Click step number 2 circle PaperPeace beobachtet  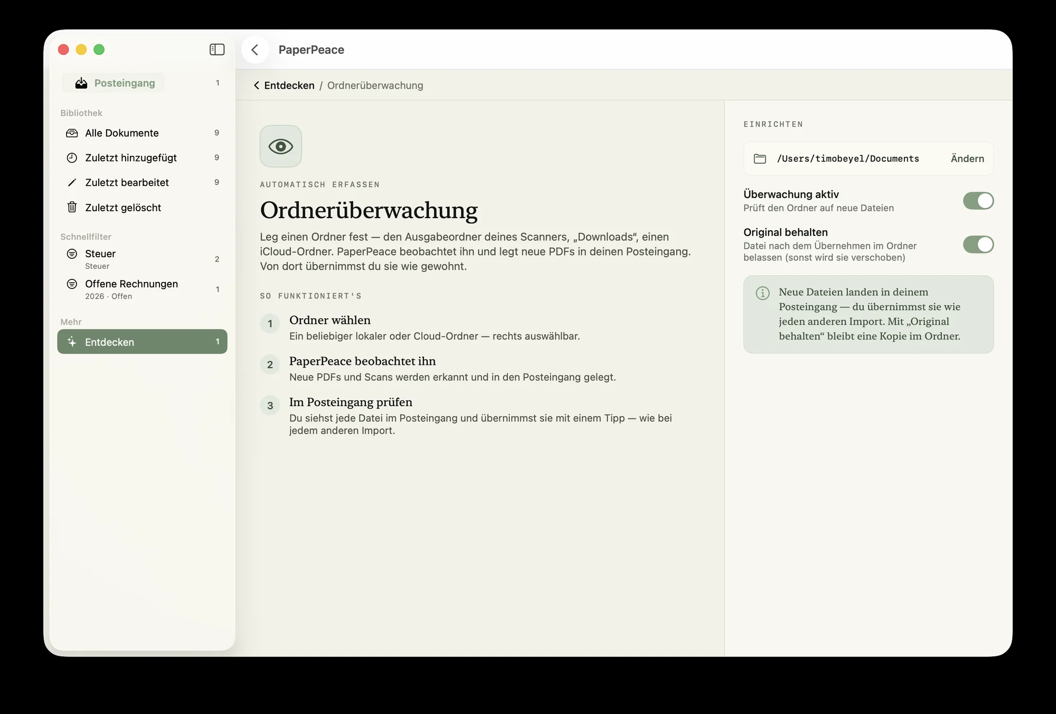(270, 364)
